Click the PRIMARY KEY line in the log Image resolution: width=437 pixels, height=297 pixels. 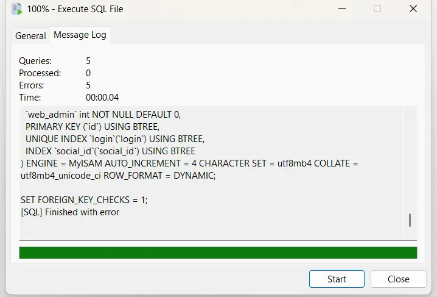coord(92,126)
